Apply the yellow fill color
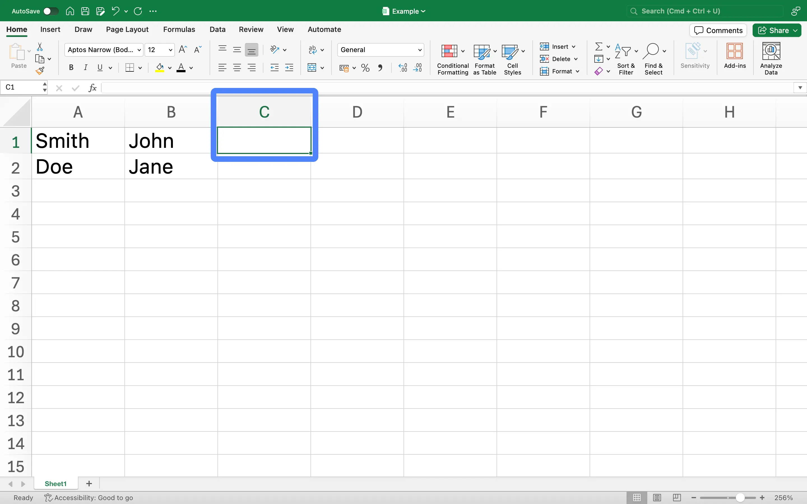 point(160,68)
